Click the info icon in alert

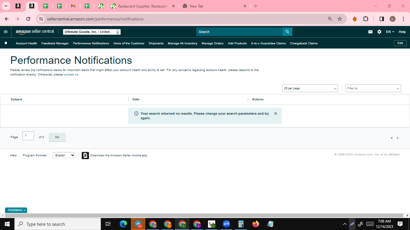[136, 114]
